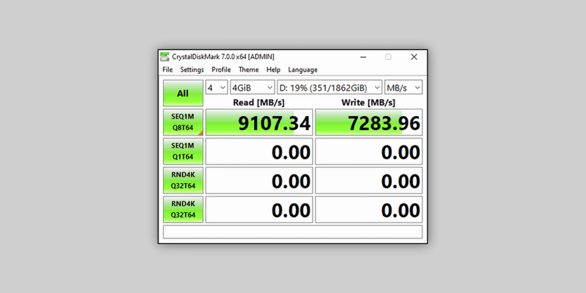
Task: Click the Read [MB/s] column header
Action: [x=259, y=103]
